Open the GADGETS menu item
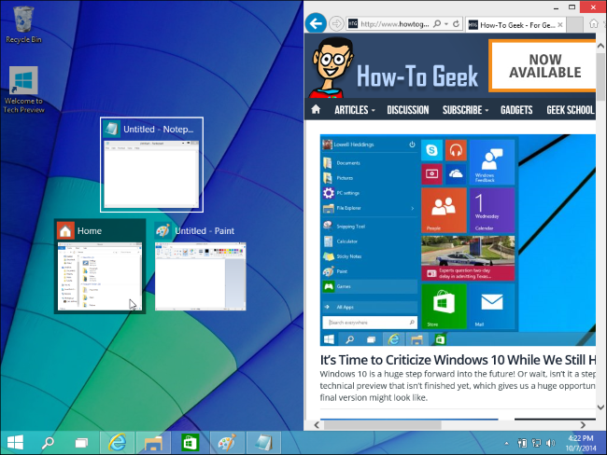This screenshot has height=455, width=607. pyautogui.click(x=516, y=110)
